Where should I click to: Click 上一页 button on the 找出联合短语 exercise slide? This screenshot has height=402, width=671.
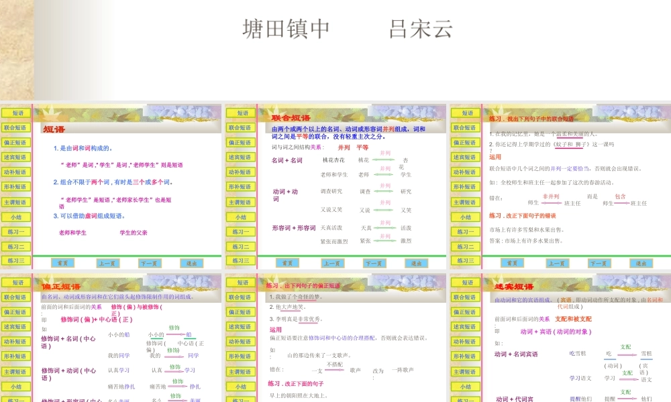click(557, 263)
